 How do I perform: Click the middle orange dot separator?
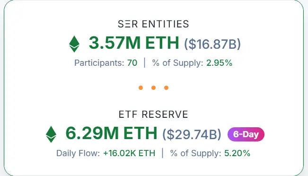[154, 88]
